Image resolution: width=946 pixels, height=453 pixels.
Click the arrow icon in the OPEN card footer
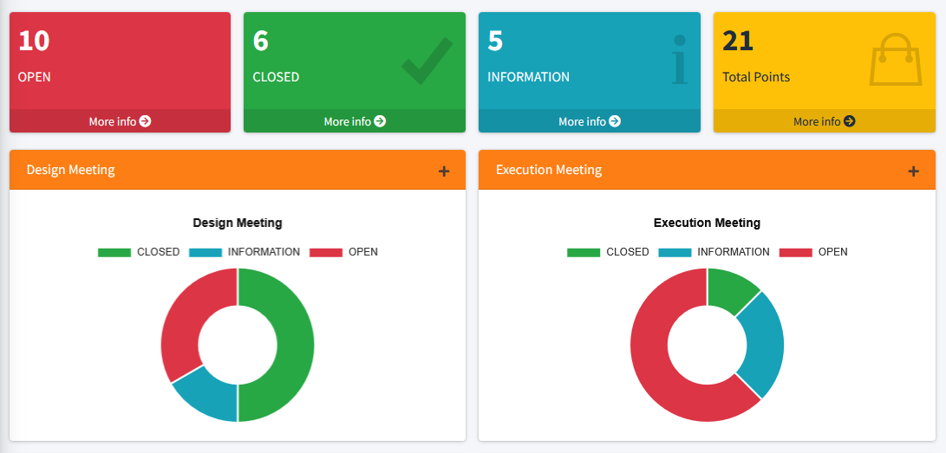[145, 121]
